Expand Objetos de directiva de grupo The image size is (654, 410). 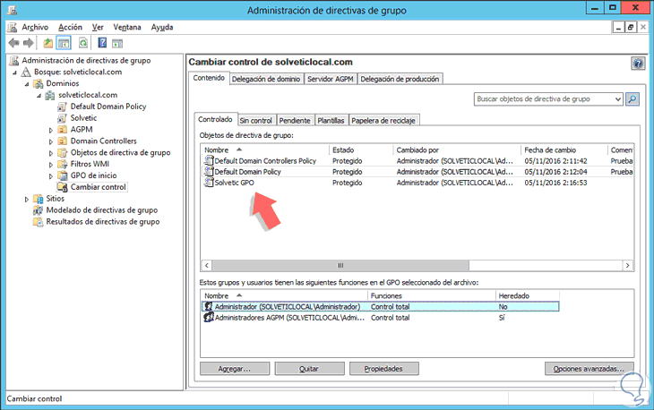(51, 153)
